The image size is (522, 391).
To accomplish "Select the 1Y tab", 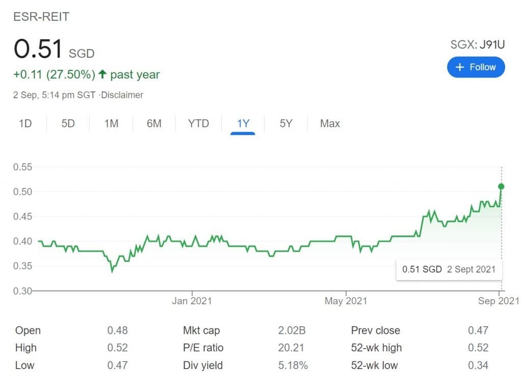I will pos(243,124).
